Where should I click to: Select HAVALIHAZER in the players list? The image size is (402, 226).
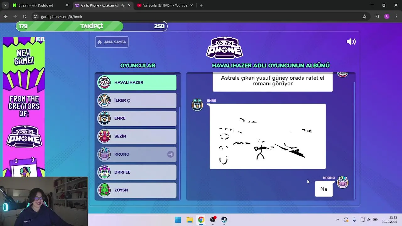point(137,83)
